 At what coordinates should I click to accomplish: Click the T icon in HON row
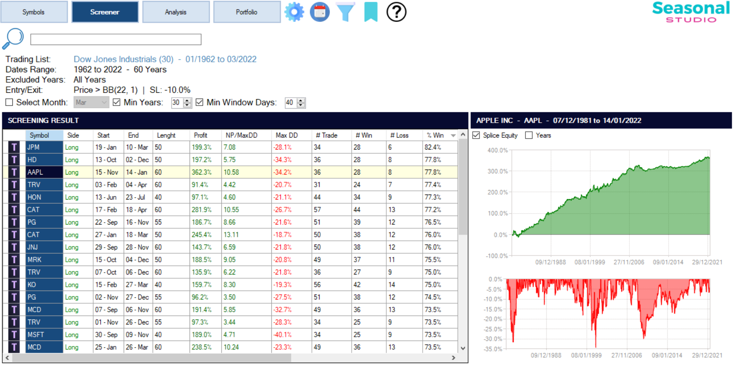point(14,197)
